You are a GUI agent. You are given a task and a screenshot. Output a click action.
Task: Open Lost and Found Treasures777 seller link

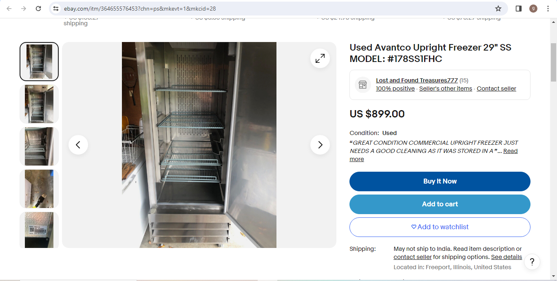(x=417, y=80)
